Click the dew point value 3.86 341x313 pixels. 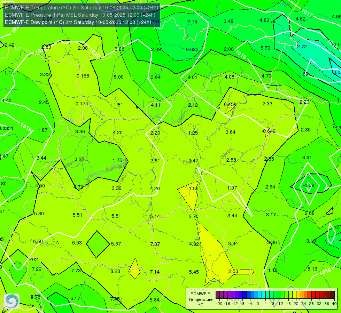click(x=119, y=49)
